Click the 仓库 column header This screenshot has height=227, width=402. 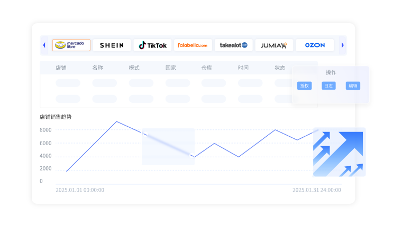207,68
